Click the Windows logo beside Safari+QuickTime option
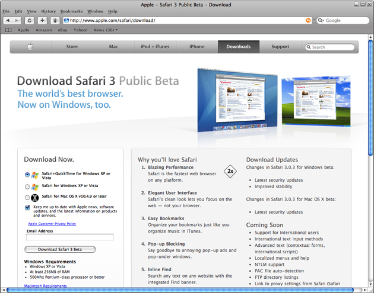Image resolution: width=374 pixels, height=293 pixels. 35,175
